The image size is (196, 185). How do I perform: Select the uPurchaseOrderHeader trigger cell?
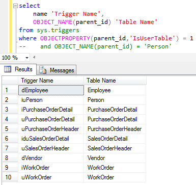pos(51,129)
